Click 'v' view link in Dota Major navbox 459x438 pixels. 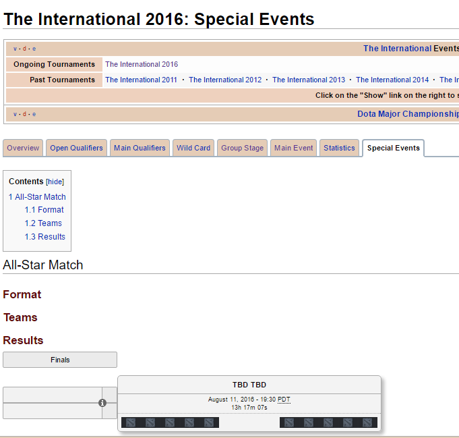tap(15, 114)
